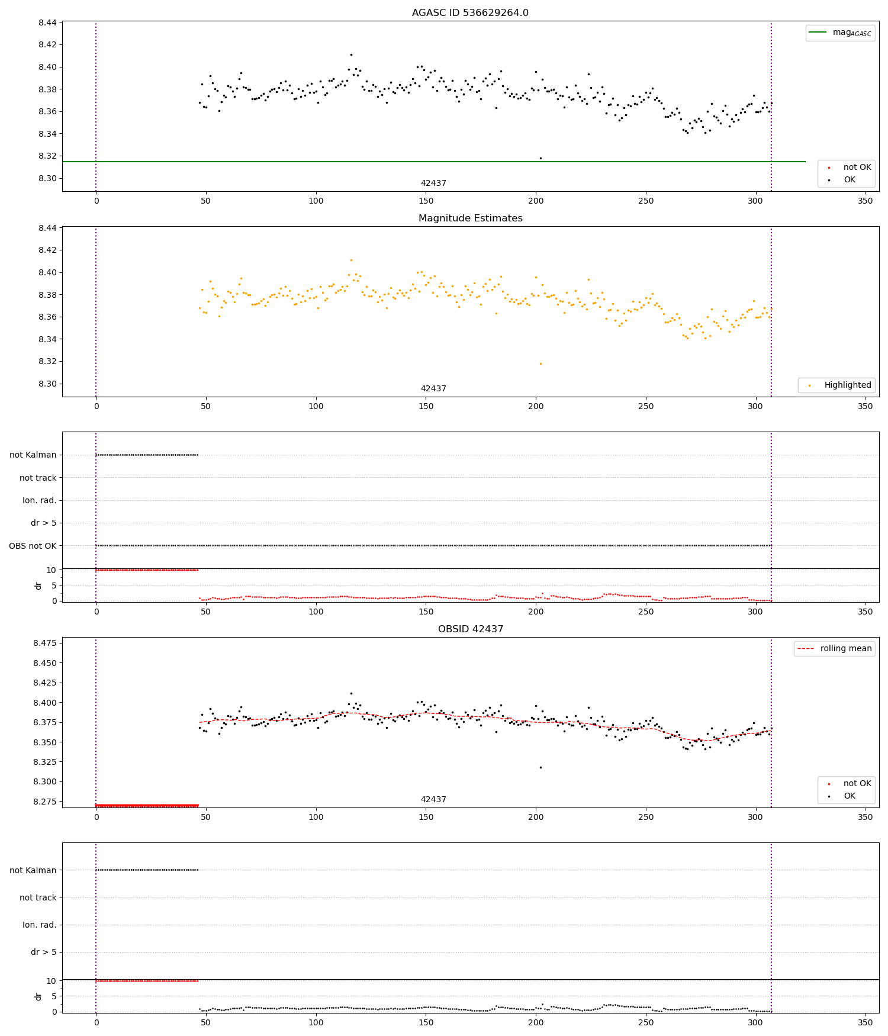Select the 'rolling mean' legend entry
The image size is (888, 1036).
click(x=835, y=649)
